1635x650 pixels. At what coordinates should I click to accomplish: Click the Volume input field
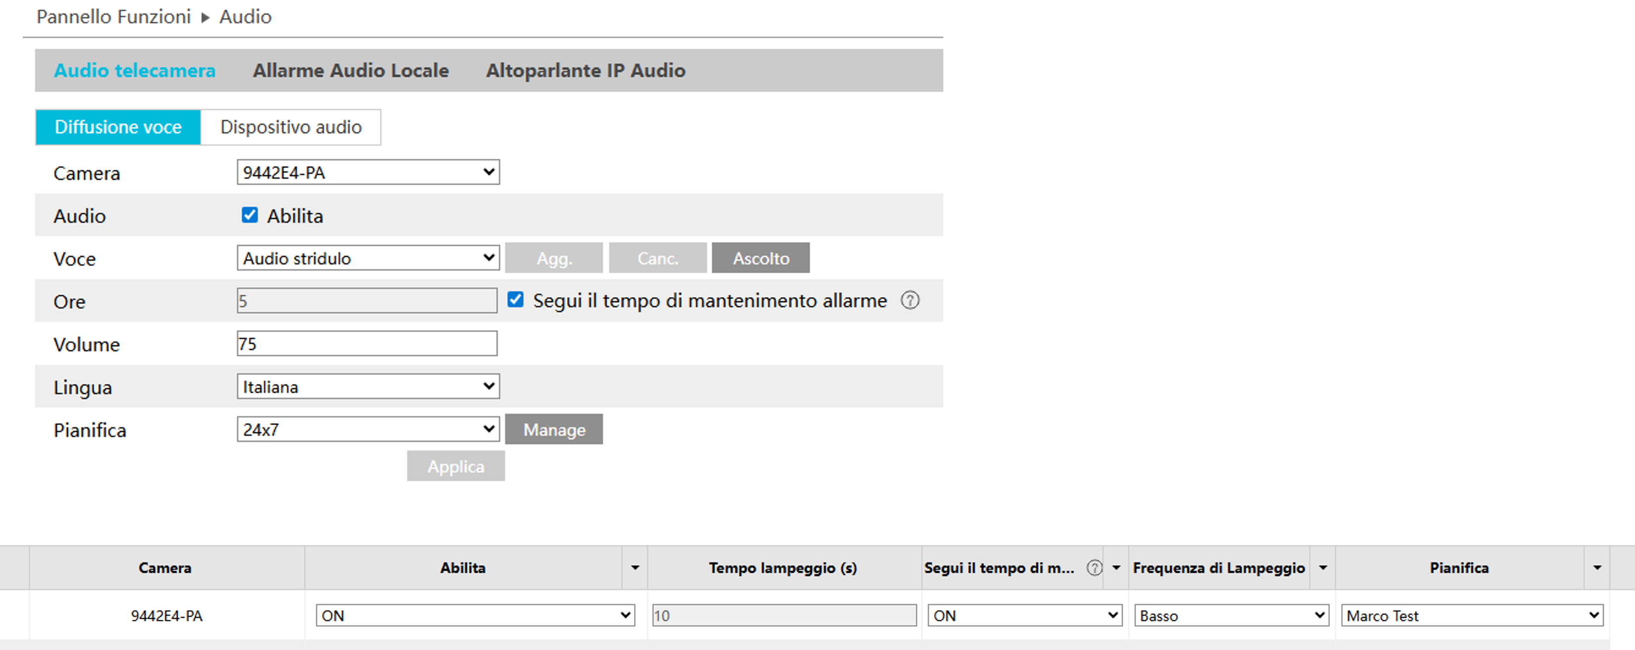[367, 343]
